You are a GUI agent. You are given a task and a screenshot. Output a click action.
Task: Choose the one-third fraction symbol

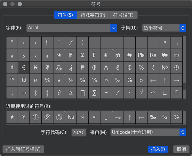pos(71,80)
